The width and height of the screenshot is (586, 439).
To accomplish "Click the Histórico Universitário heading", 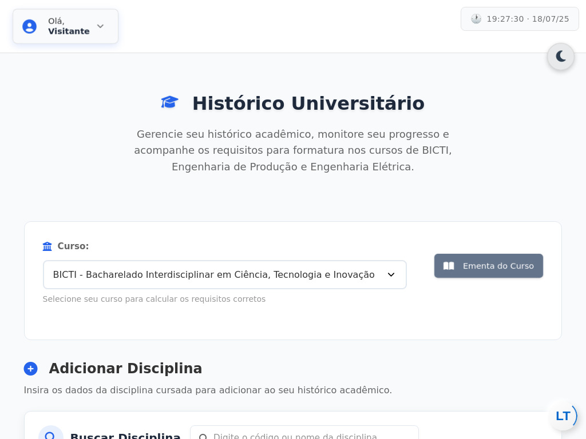I will click(x=308, y=103).
